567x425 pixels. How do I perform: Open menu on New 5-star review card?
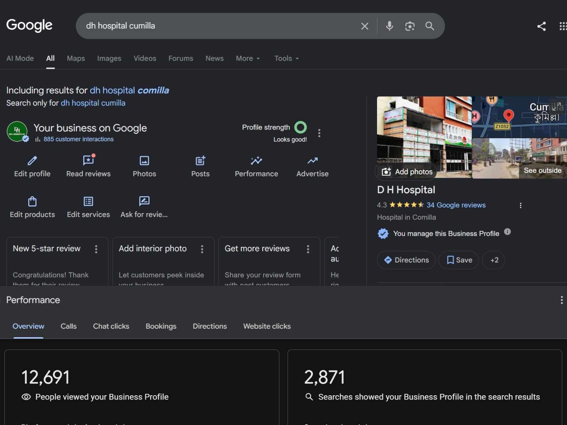(96, 249)
